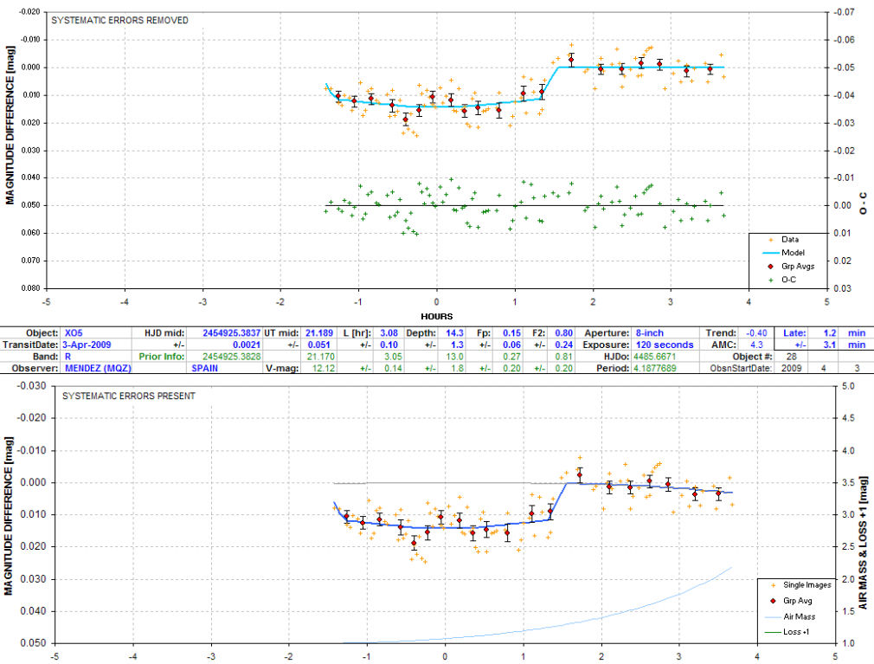Viewport: 874px width, 664px height.
Task: Click the Late uncertainty value '3.1'
Action: pyautogui.click(x=830, y=345)
